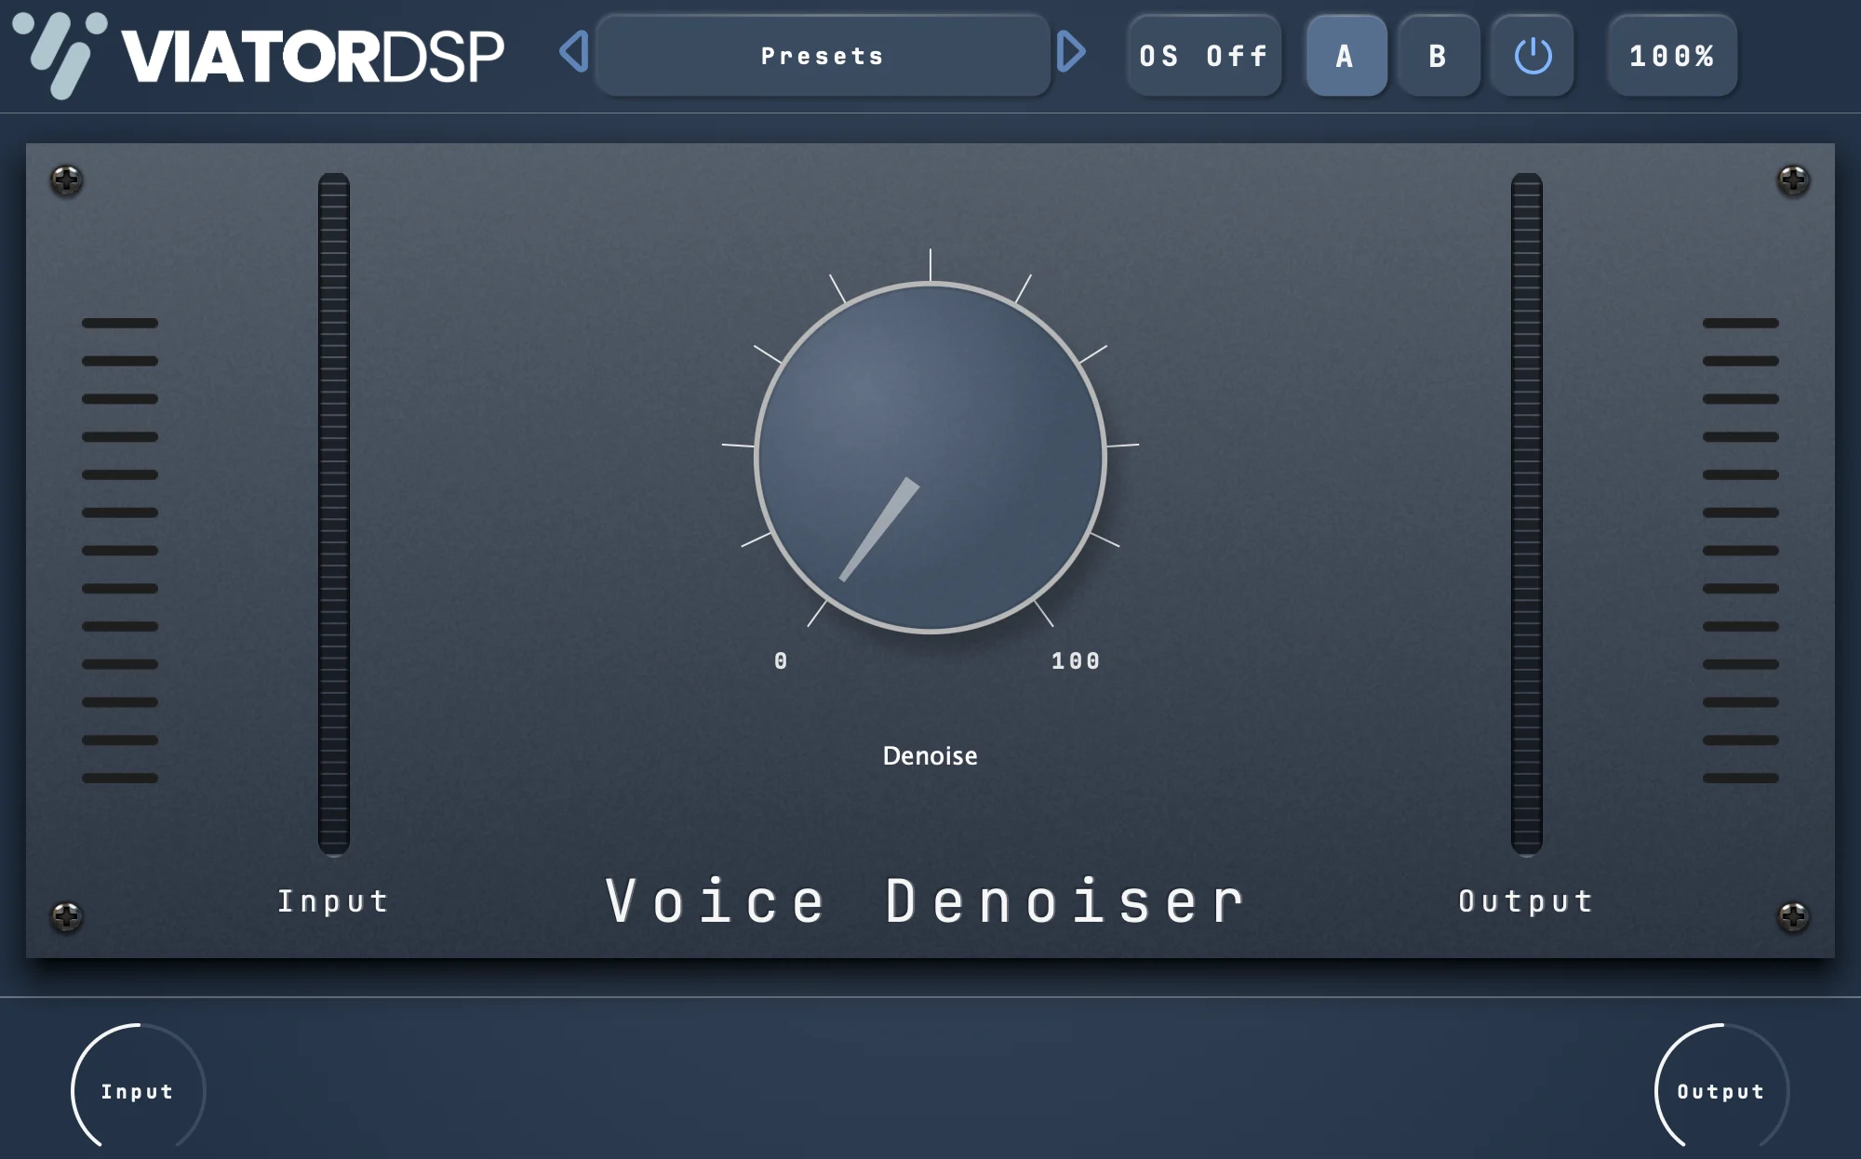The image size is (1861, 1159).
Task: Click the Voice Denoiser title text
Action: pos(927,901)
